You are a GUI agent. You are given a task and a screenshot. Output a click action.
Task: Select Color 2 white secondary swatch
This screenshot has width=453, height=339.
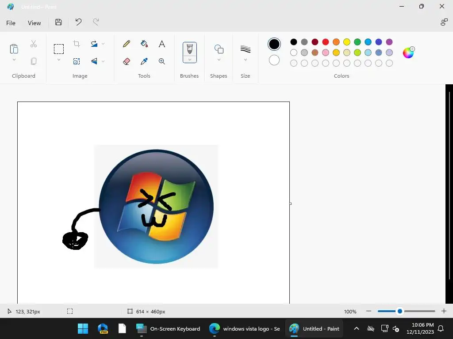pyautogui.click(x=274, y=60)
